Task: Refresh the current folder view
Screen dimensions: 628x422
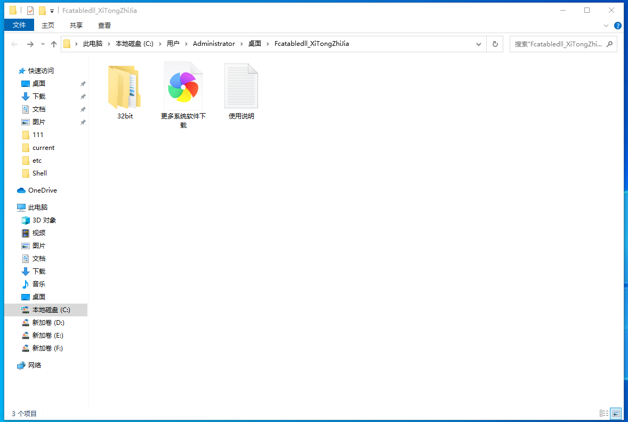Action: (x=495, y=44)
